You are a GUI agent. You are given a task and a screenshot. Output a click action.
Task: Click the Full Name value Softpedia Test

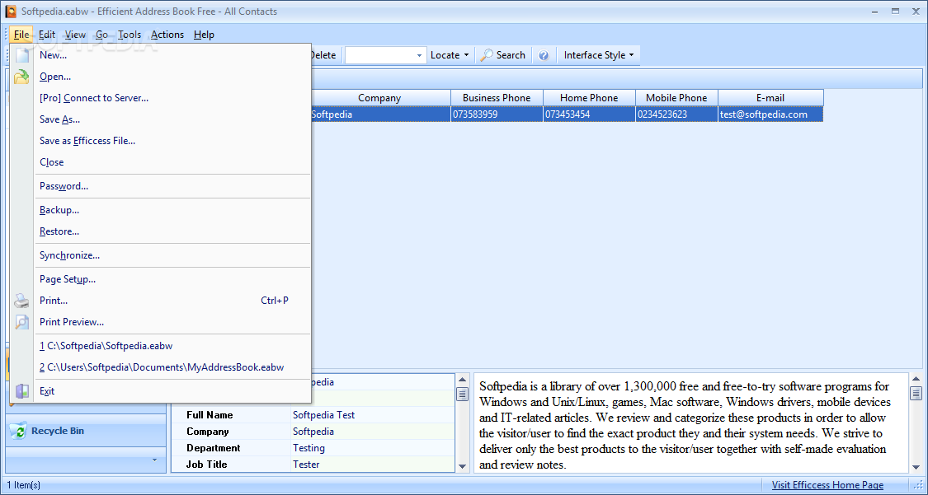[x=323, y=414]
